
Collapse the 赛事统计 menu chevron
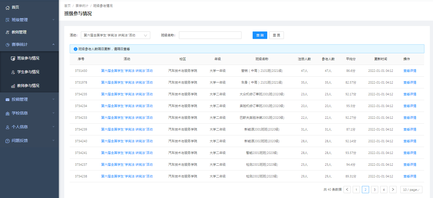pyautogui.click(x=53, y=44)
